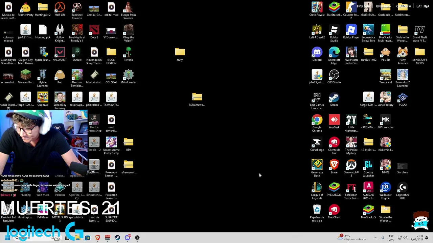Open the VALORANT shortcut
This screenshot has width=433, height=243.
coord(60,54)
